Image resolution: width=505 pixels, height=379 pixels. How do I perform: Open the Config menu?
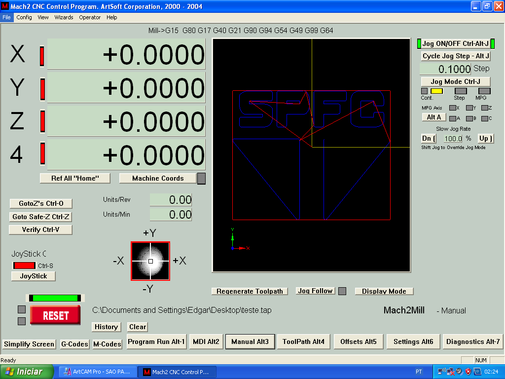(x=24, y=17)
